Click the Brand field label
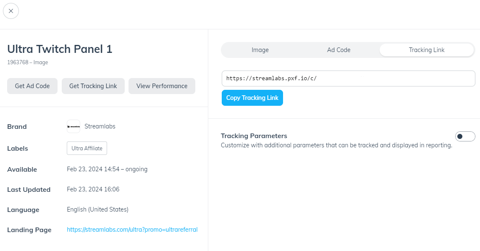The image size is (480, 251). pos(17,127)
